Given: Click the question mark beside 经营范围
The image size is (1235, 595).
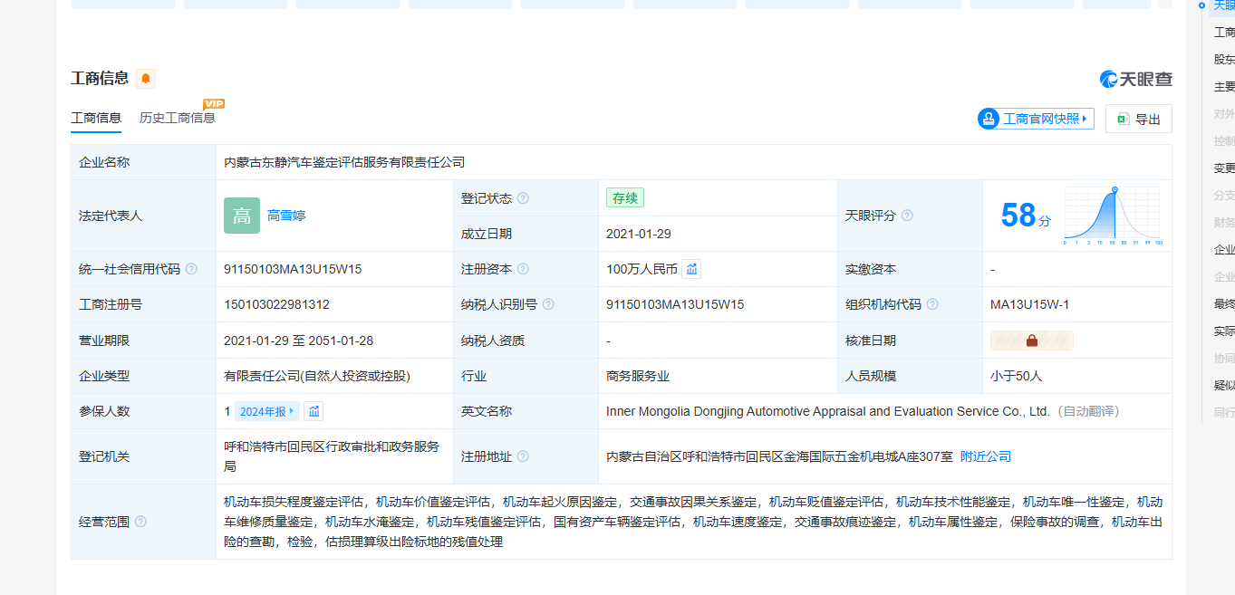Looking at the screenshot, I should point(140,522).
